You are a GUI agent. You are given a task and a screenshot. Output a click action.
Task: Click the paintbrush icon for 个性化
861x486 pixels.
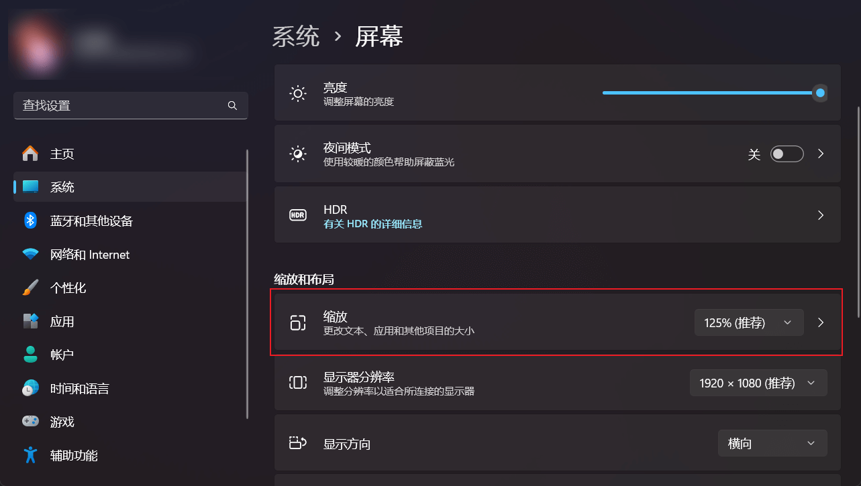pyautogui.click(x=30, y=288)
